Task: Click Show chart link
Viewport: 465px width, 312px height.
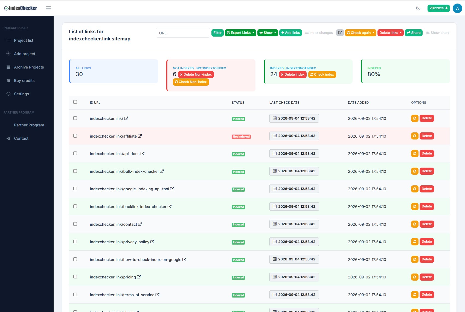Action: [x=437, y=33]
